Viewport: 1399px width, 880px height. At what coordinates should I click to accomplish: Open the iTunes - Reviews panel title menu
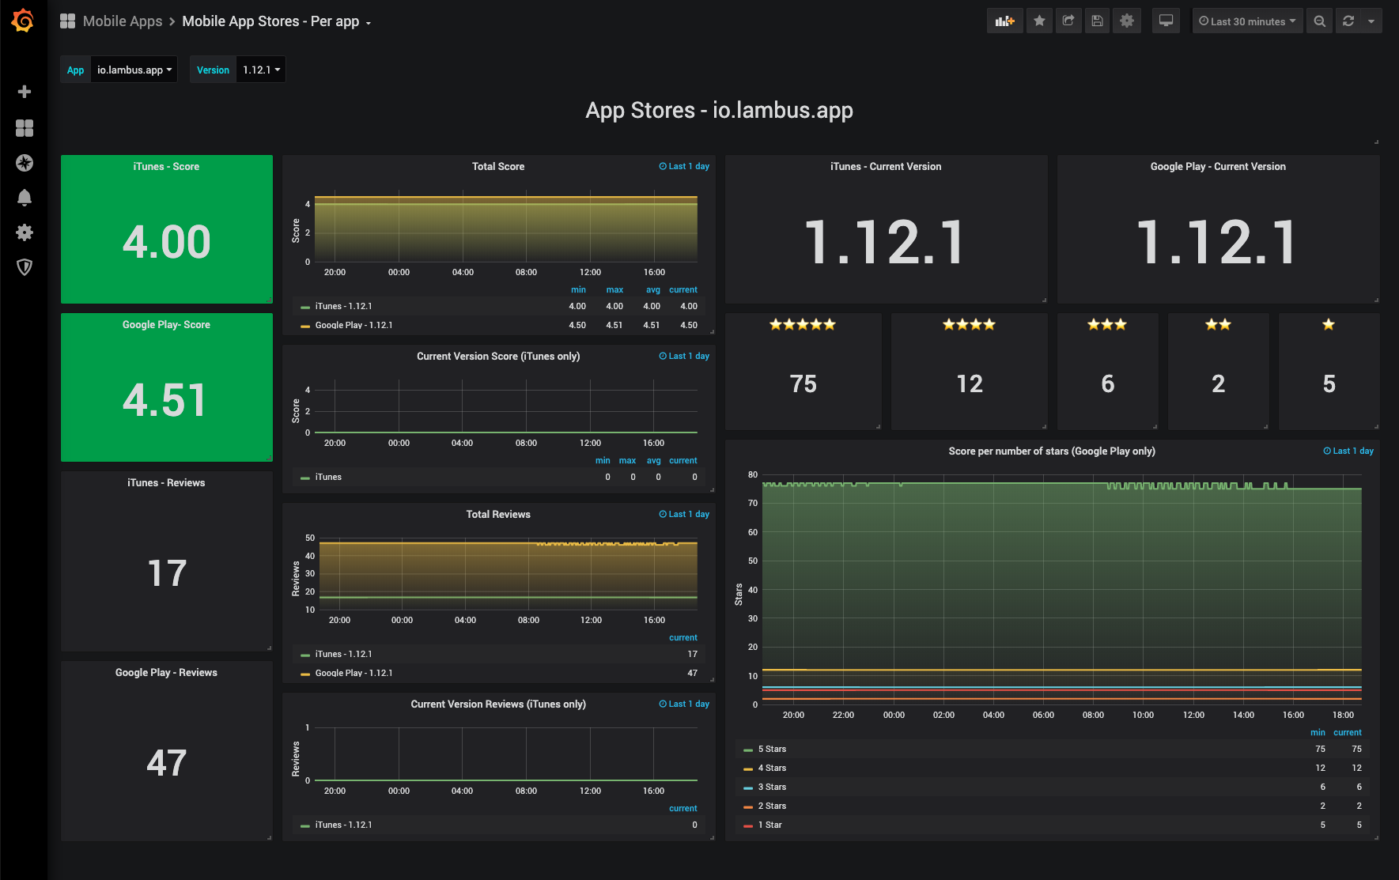[166, 482]
